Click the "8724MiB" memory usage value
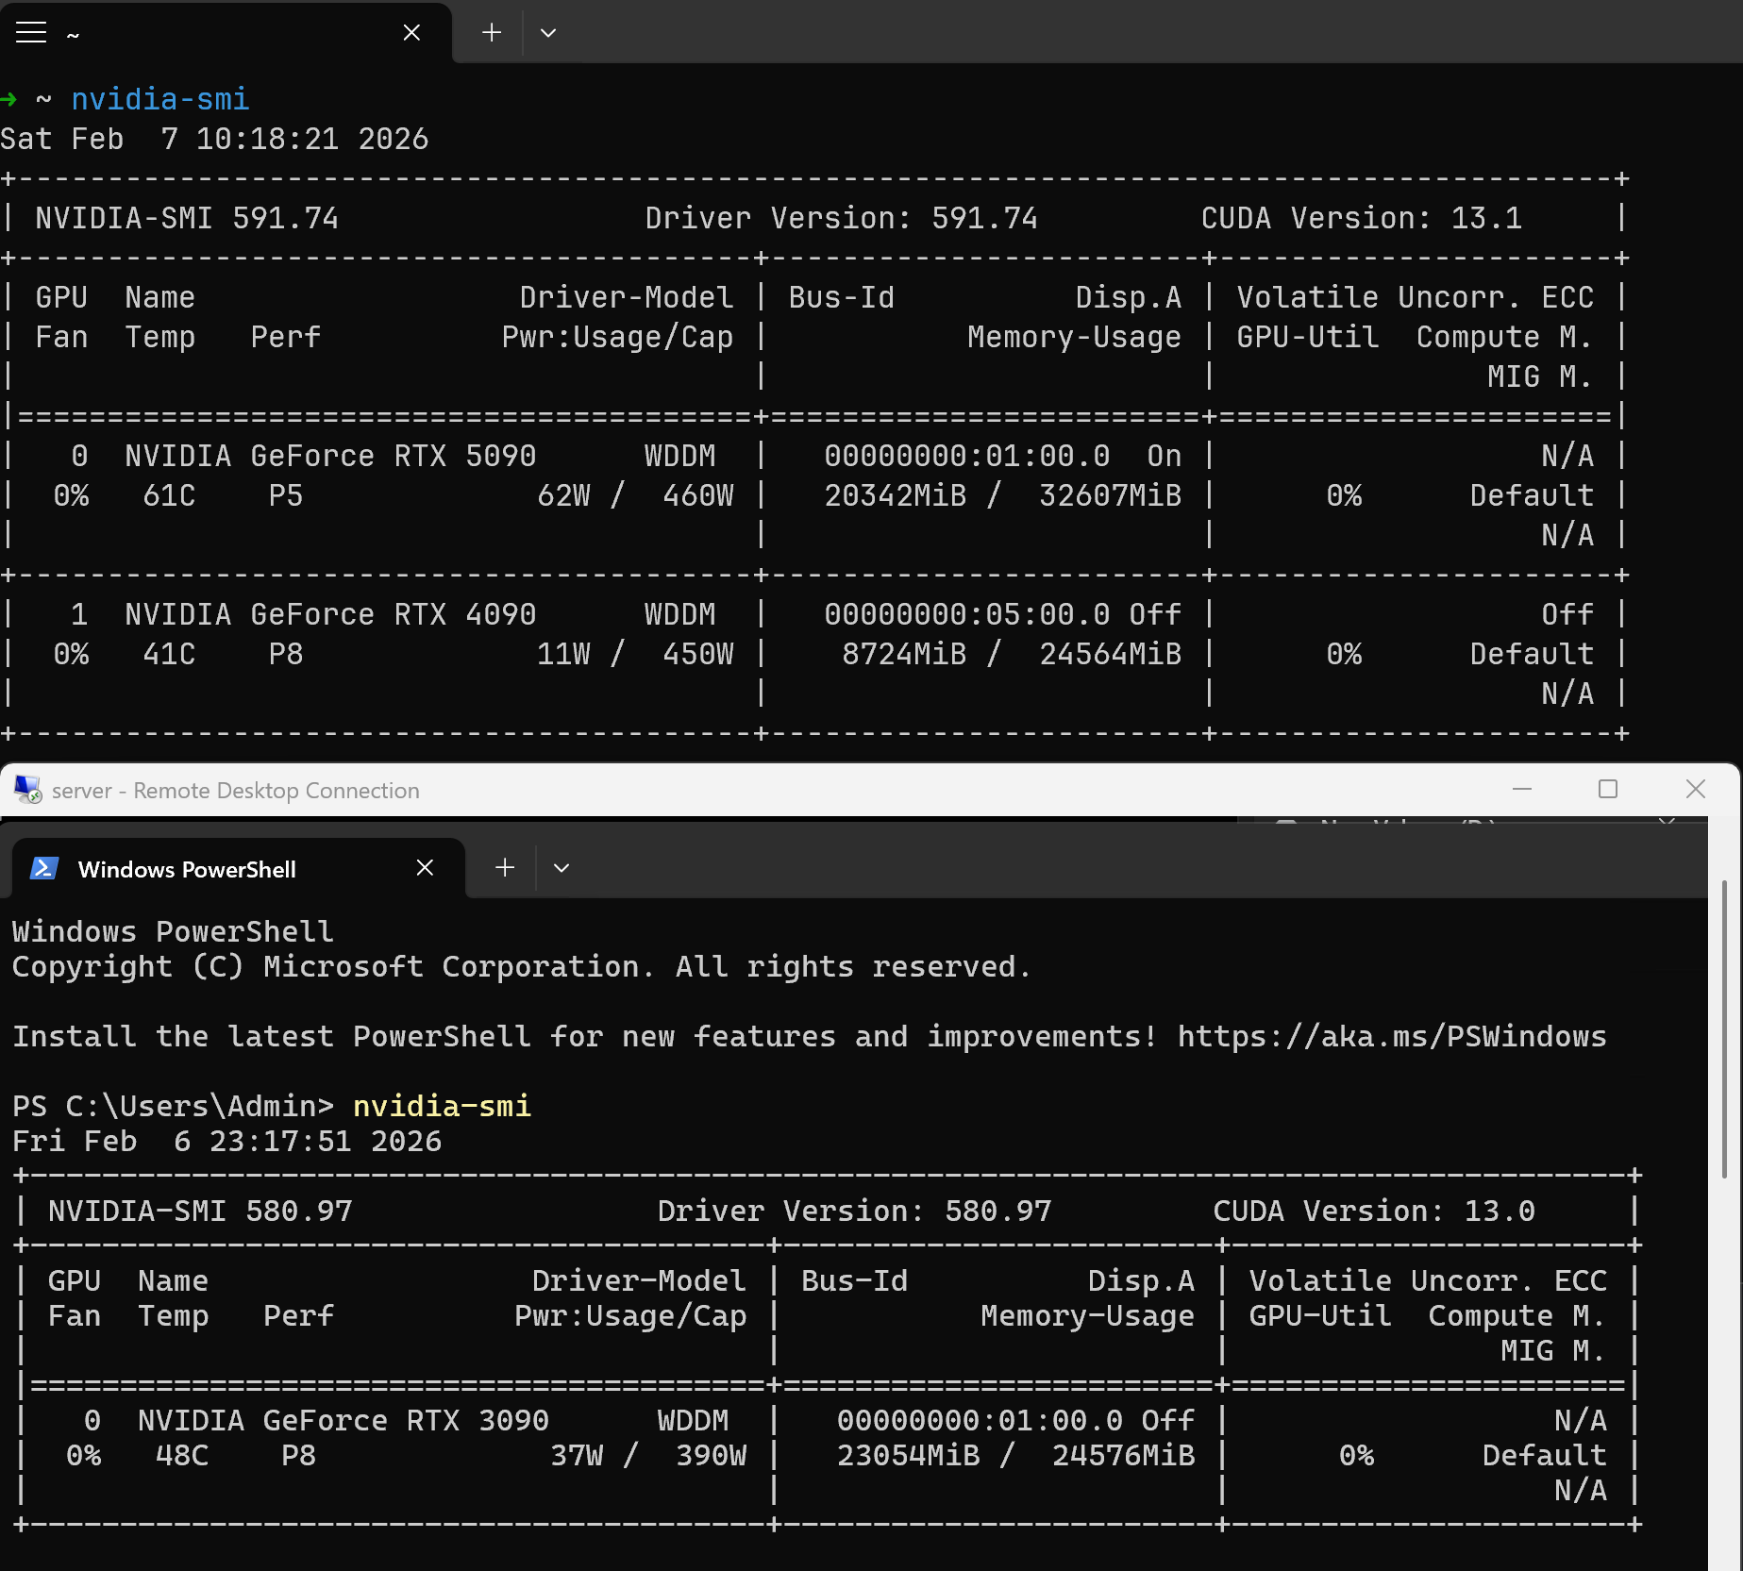 (904, 655)
